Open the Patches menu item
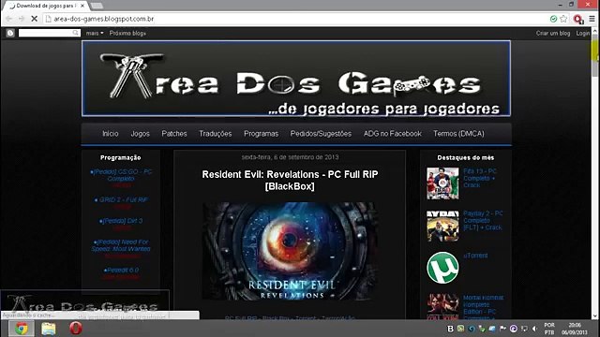The height and width of the screenshot is (337, 600). [x=174, y=134]
